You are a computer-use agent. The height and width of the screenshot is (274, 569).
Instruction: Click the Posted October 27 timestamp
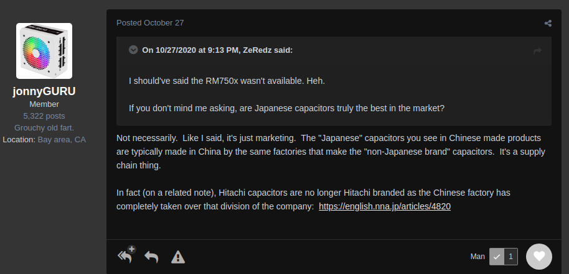click(150, 23)
